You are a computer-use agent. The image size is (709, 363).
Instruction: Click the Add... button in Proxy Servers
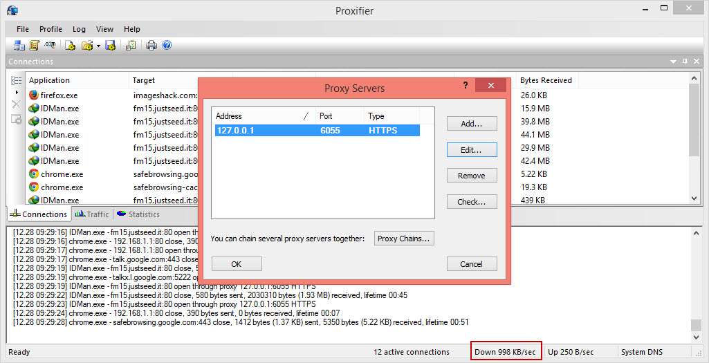[x=471, y=124]
